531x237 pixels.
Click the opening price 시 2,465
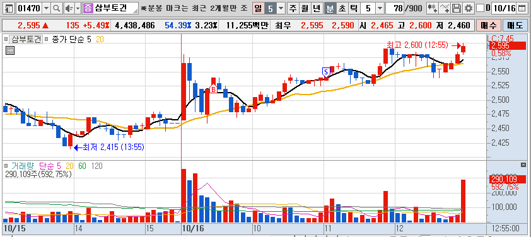[376, 25]
